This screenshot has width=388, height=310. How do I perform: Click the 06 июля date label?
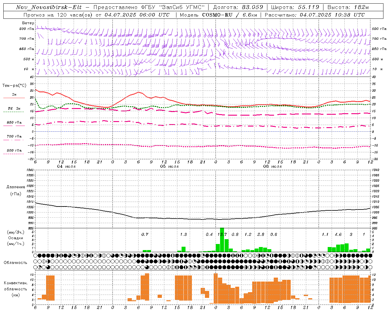click(273, 167)
